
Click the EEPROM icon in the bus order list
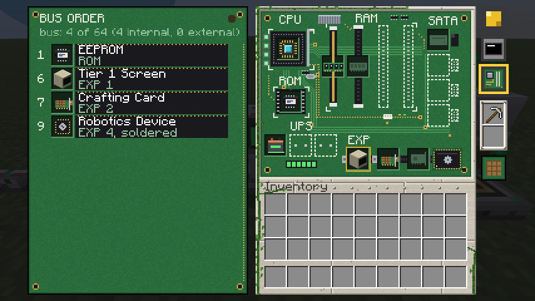point(63,55)
